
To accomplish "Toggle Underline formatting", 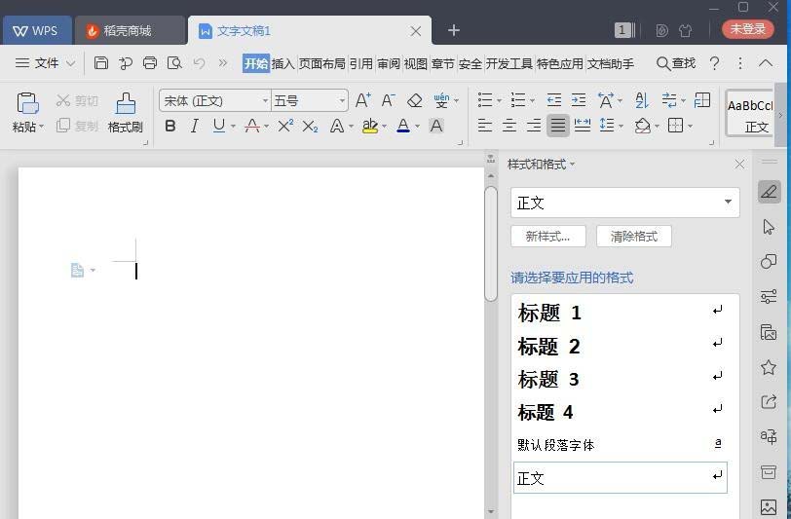I will pyautogui.click(x=218, y=126).
